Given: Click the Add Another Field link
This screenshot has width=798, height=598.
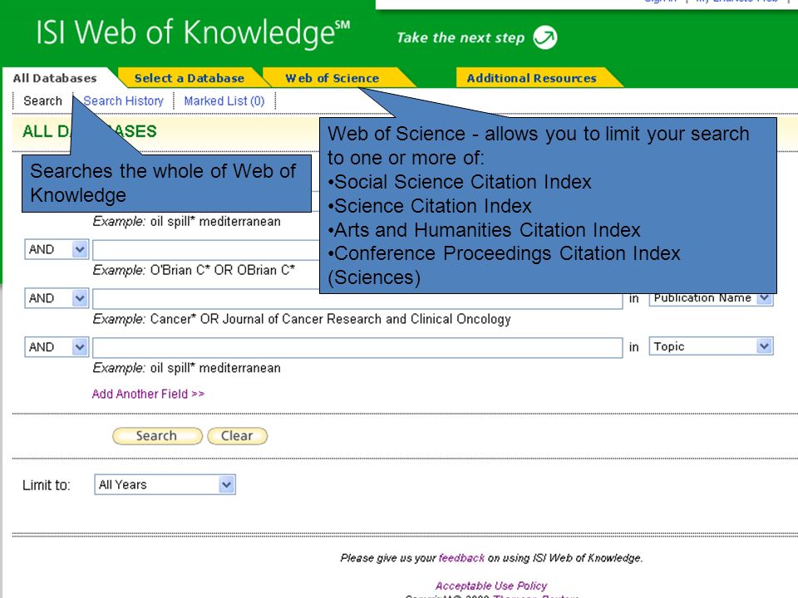Looking at the screenshot, I should [x=148, y=394].
